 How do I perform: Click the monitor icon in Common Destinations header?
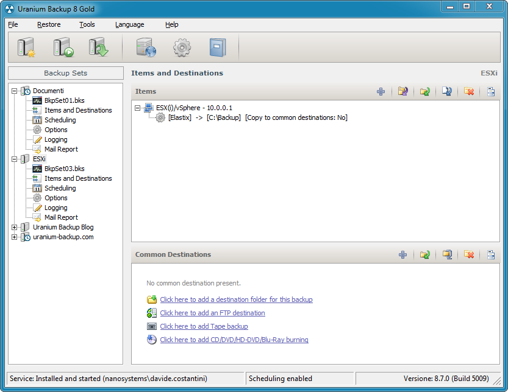447,254
